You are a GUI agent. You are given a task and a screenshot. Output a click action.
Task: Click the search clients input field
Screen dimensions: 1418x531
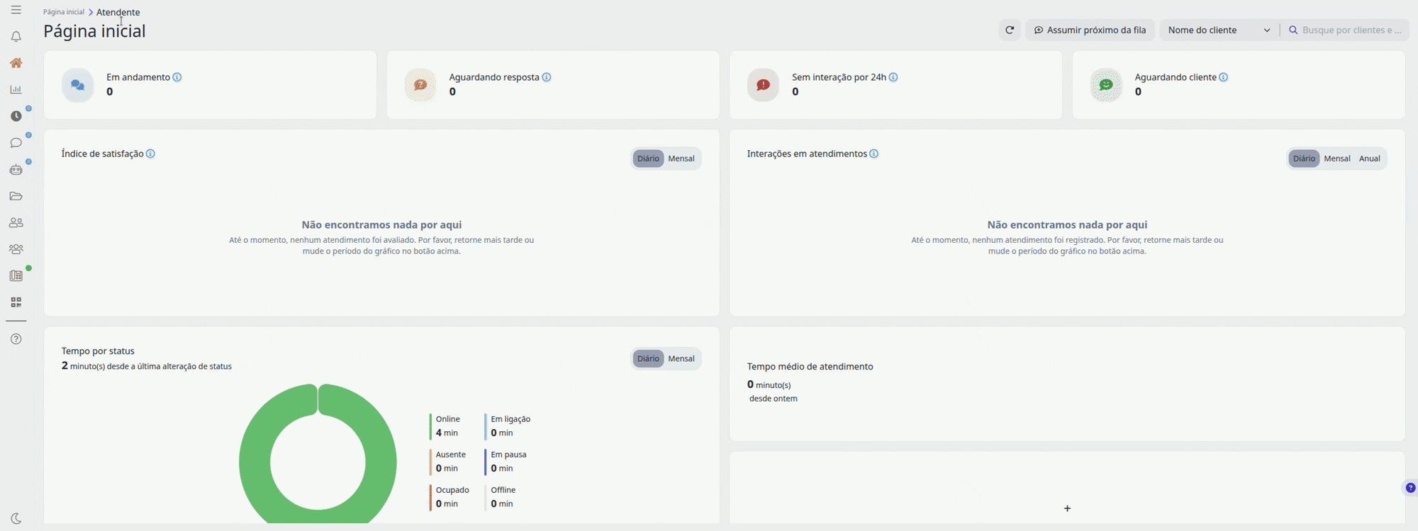pos(1346,30)
